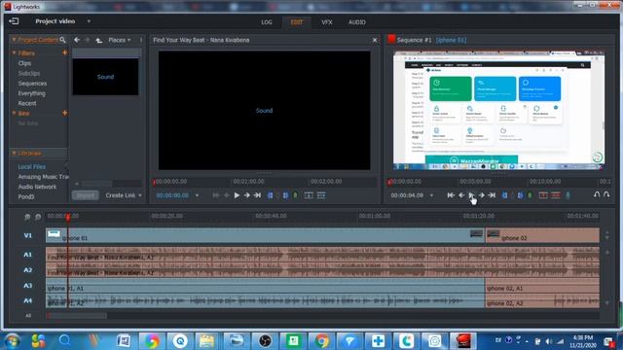Switch to the AUDIO tab
This screenshot has height=350, width=623.
point(357,22)
